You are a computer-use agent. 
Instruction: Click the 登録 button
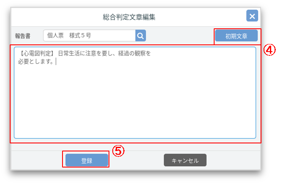point(87,160)
